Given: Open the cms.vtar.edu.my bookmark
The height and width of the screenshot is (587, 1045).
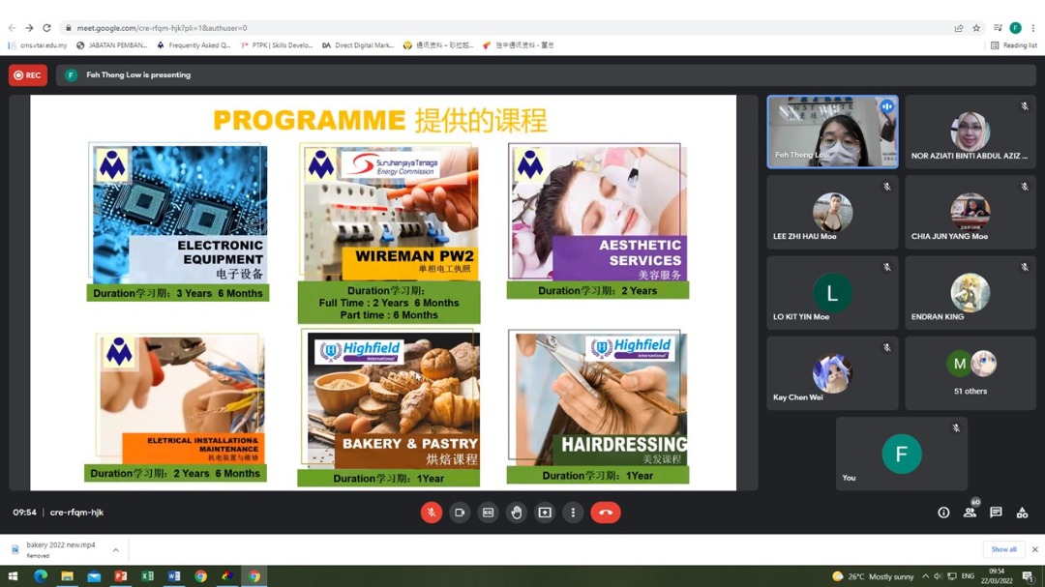Looking at the screenshot, I should 38,45.
